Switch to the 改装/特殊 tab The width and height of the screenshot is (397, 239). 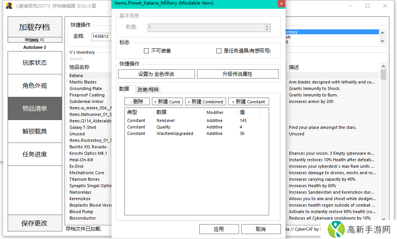[x=148, y=90]
